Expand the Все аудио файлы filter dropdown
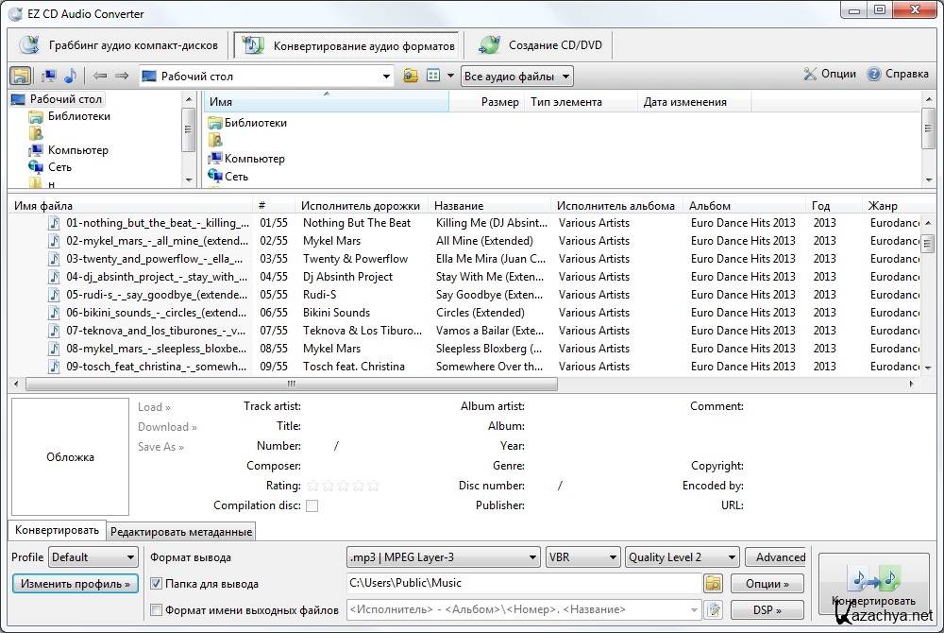944x633 pixels. [516, 77]
